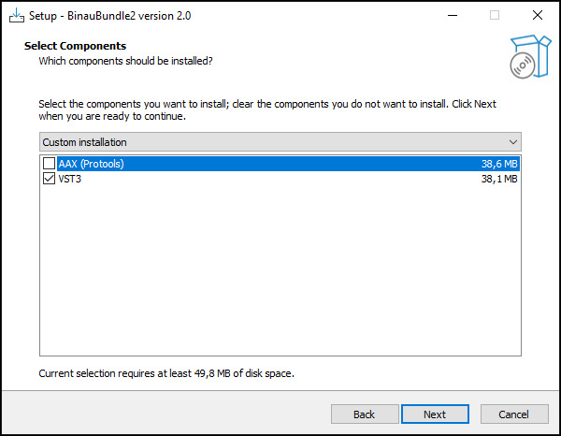561x436 pixels.
Task: Click the box and disc wizard image
Action: (528, 57)
